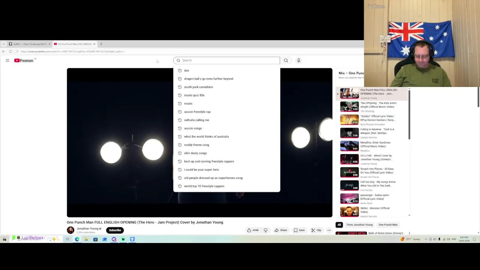This screenshot has width=480, height=270.
Task: Share the video
Action: tap(280, 230)
